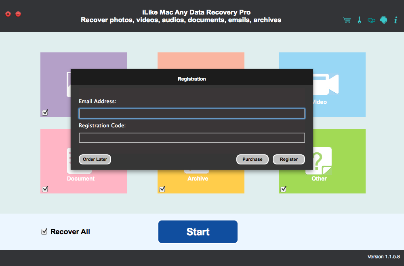This screenshot has height=266, width=404.
Task: Click the Version 1.1.5.8 text
Action: pos(384,257)
